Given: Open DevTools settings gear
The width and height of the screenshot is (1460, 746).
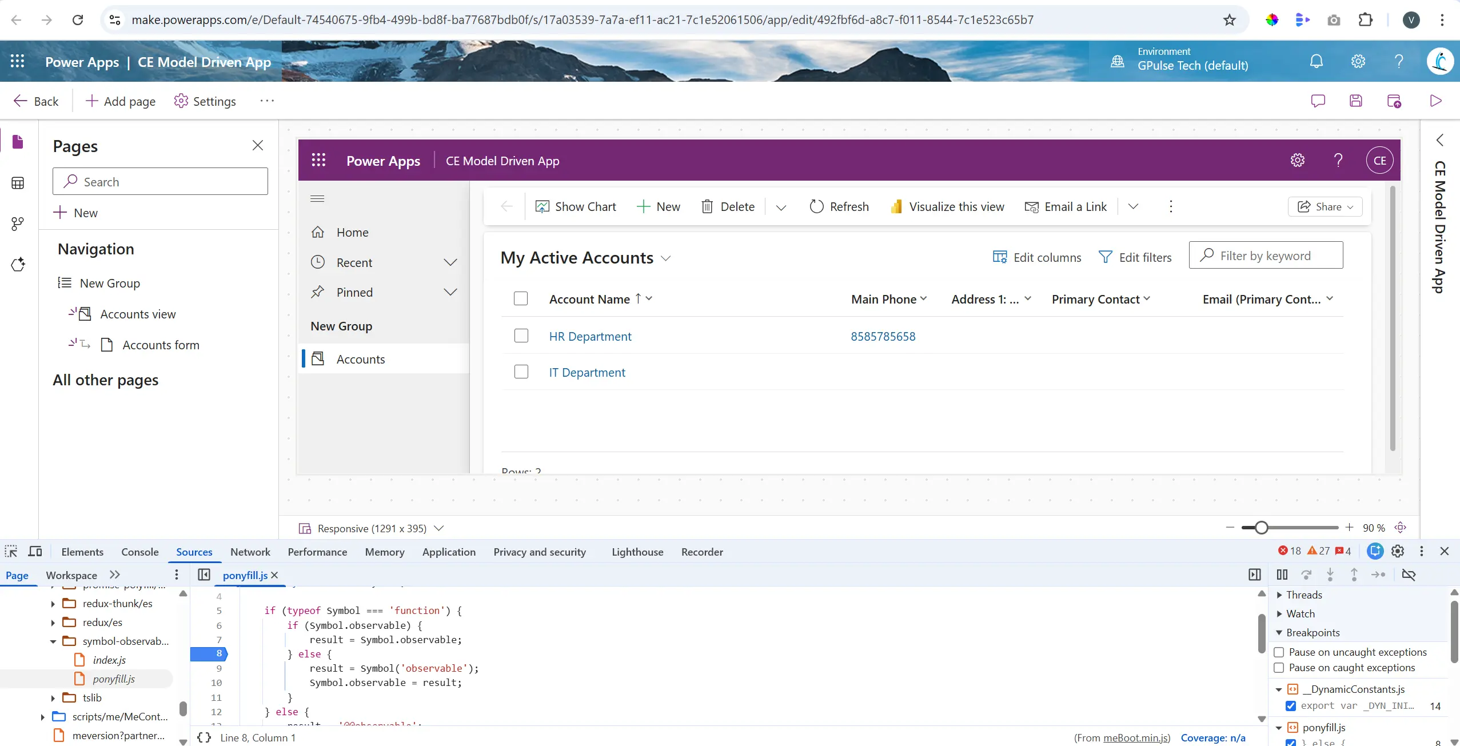Looking at the screenshot, I should [x=1398, y=551].
